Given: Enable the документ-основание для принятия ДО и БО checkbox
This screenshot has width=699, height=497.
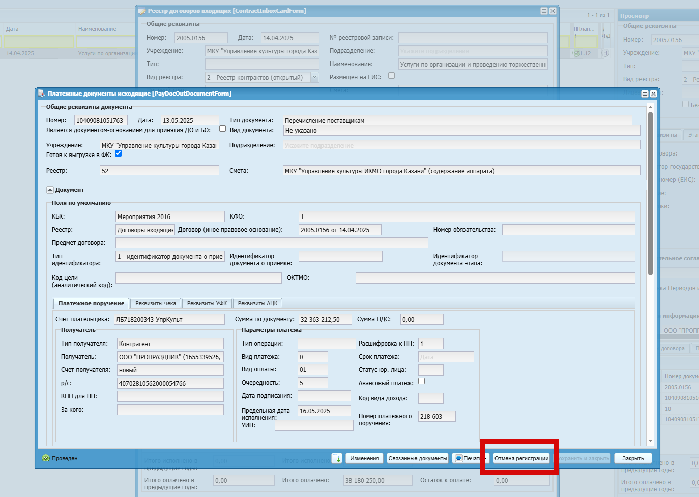Looking at the screenshot, I should point(222,129).
